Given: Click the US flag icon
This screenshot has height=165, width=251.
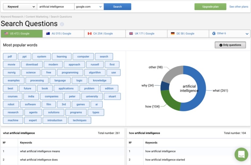Looking at the screenshot, I should (6, 34).
